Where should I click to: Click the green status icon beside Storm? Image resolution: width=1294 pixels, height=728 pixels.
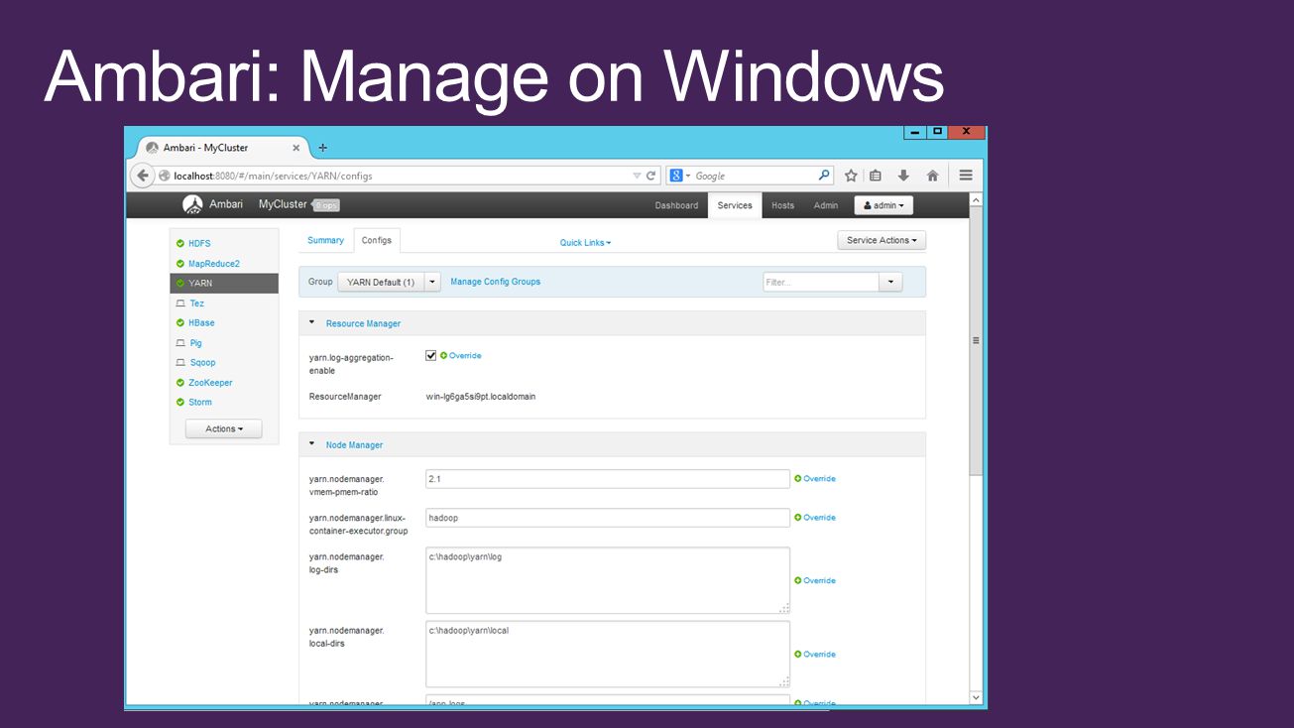pyautogui.click(x=180, y=403)
